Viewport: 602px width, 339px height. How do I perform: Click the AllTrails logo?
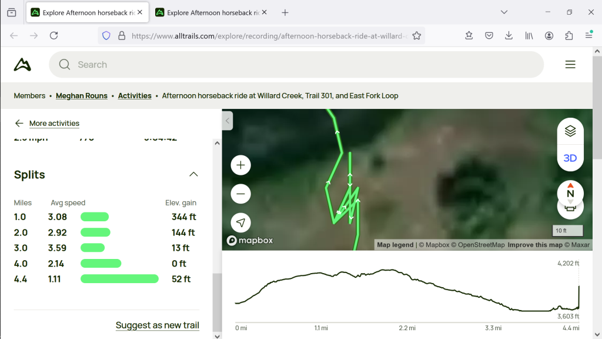point(22,65)
